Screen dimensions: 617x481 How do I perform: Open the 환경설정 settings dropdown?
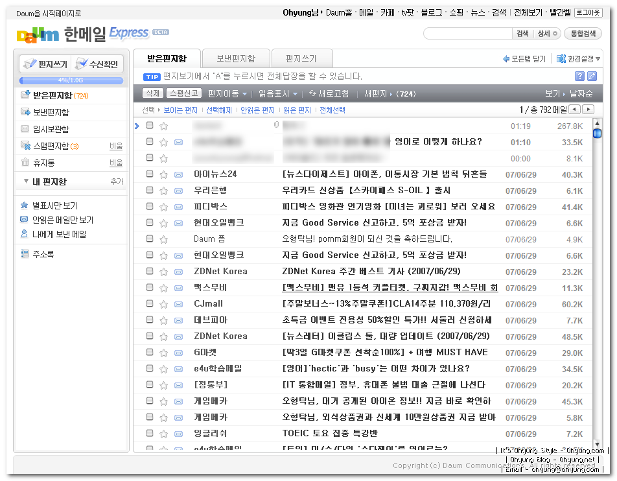point(578,58)
